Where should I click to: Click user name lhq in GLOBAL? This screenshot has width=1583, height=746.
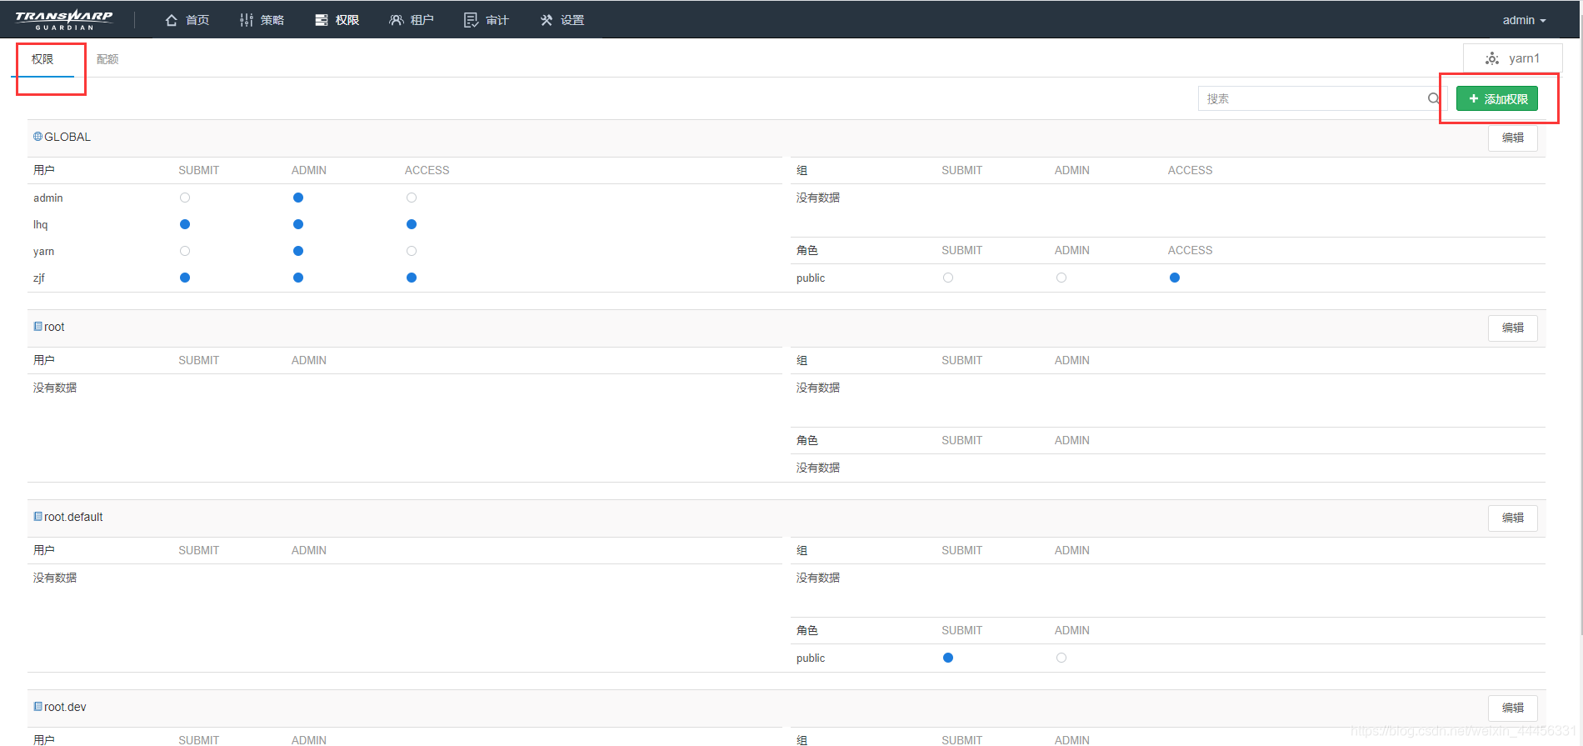[x=41, y=224]
